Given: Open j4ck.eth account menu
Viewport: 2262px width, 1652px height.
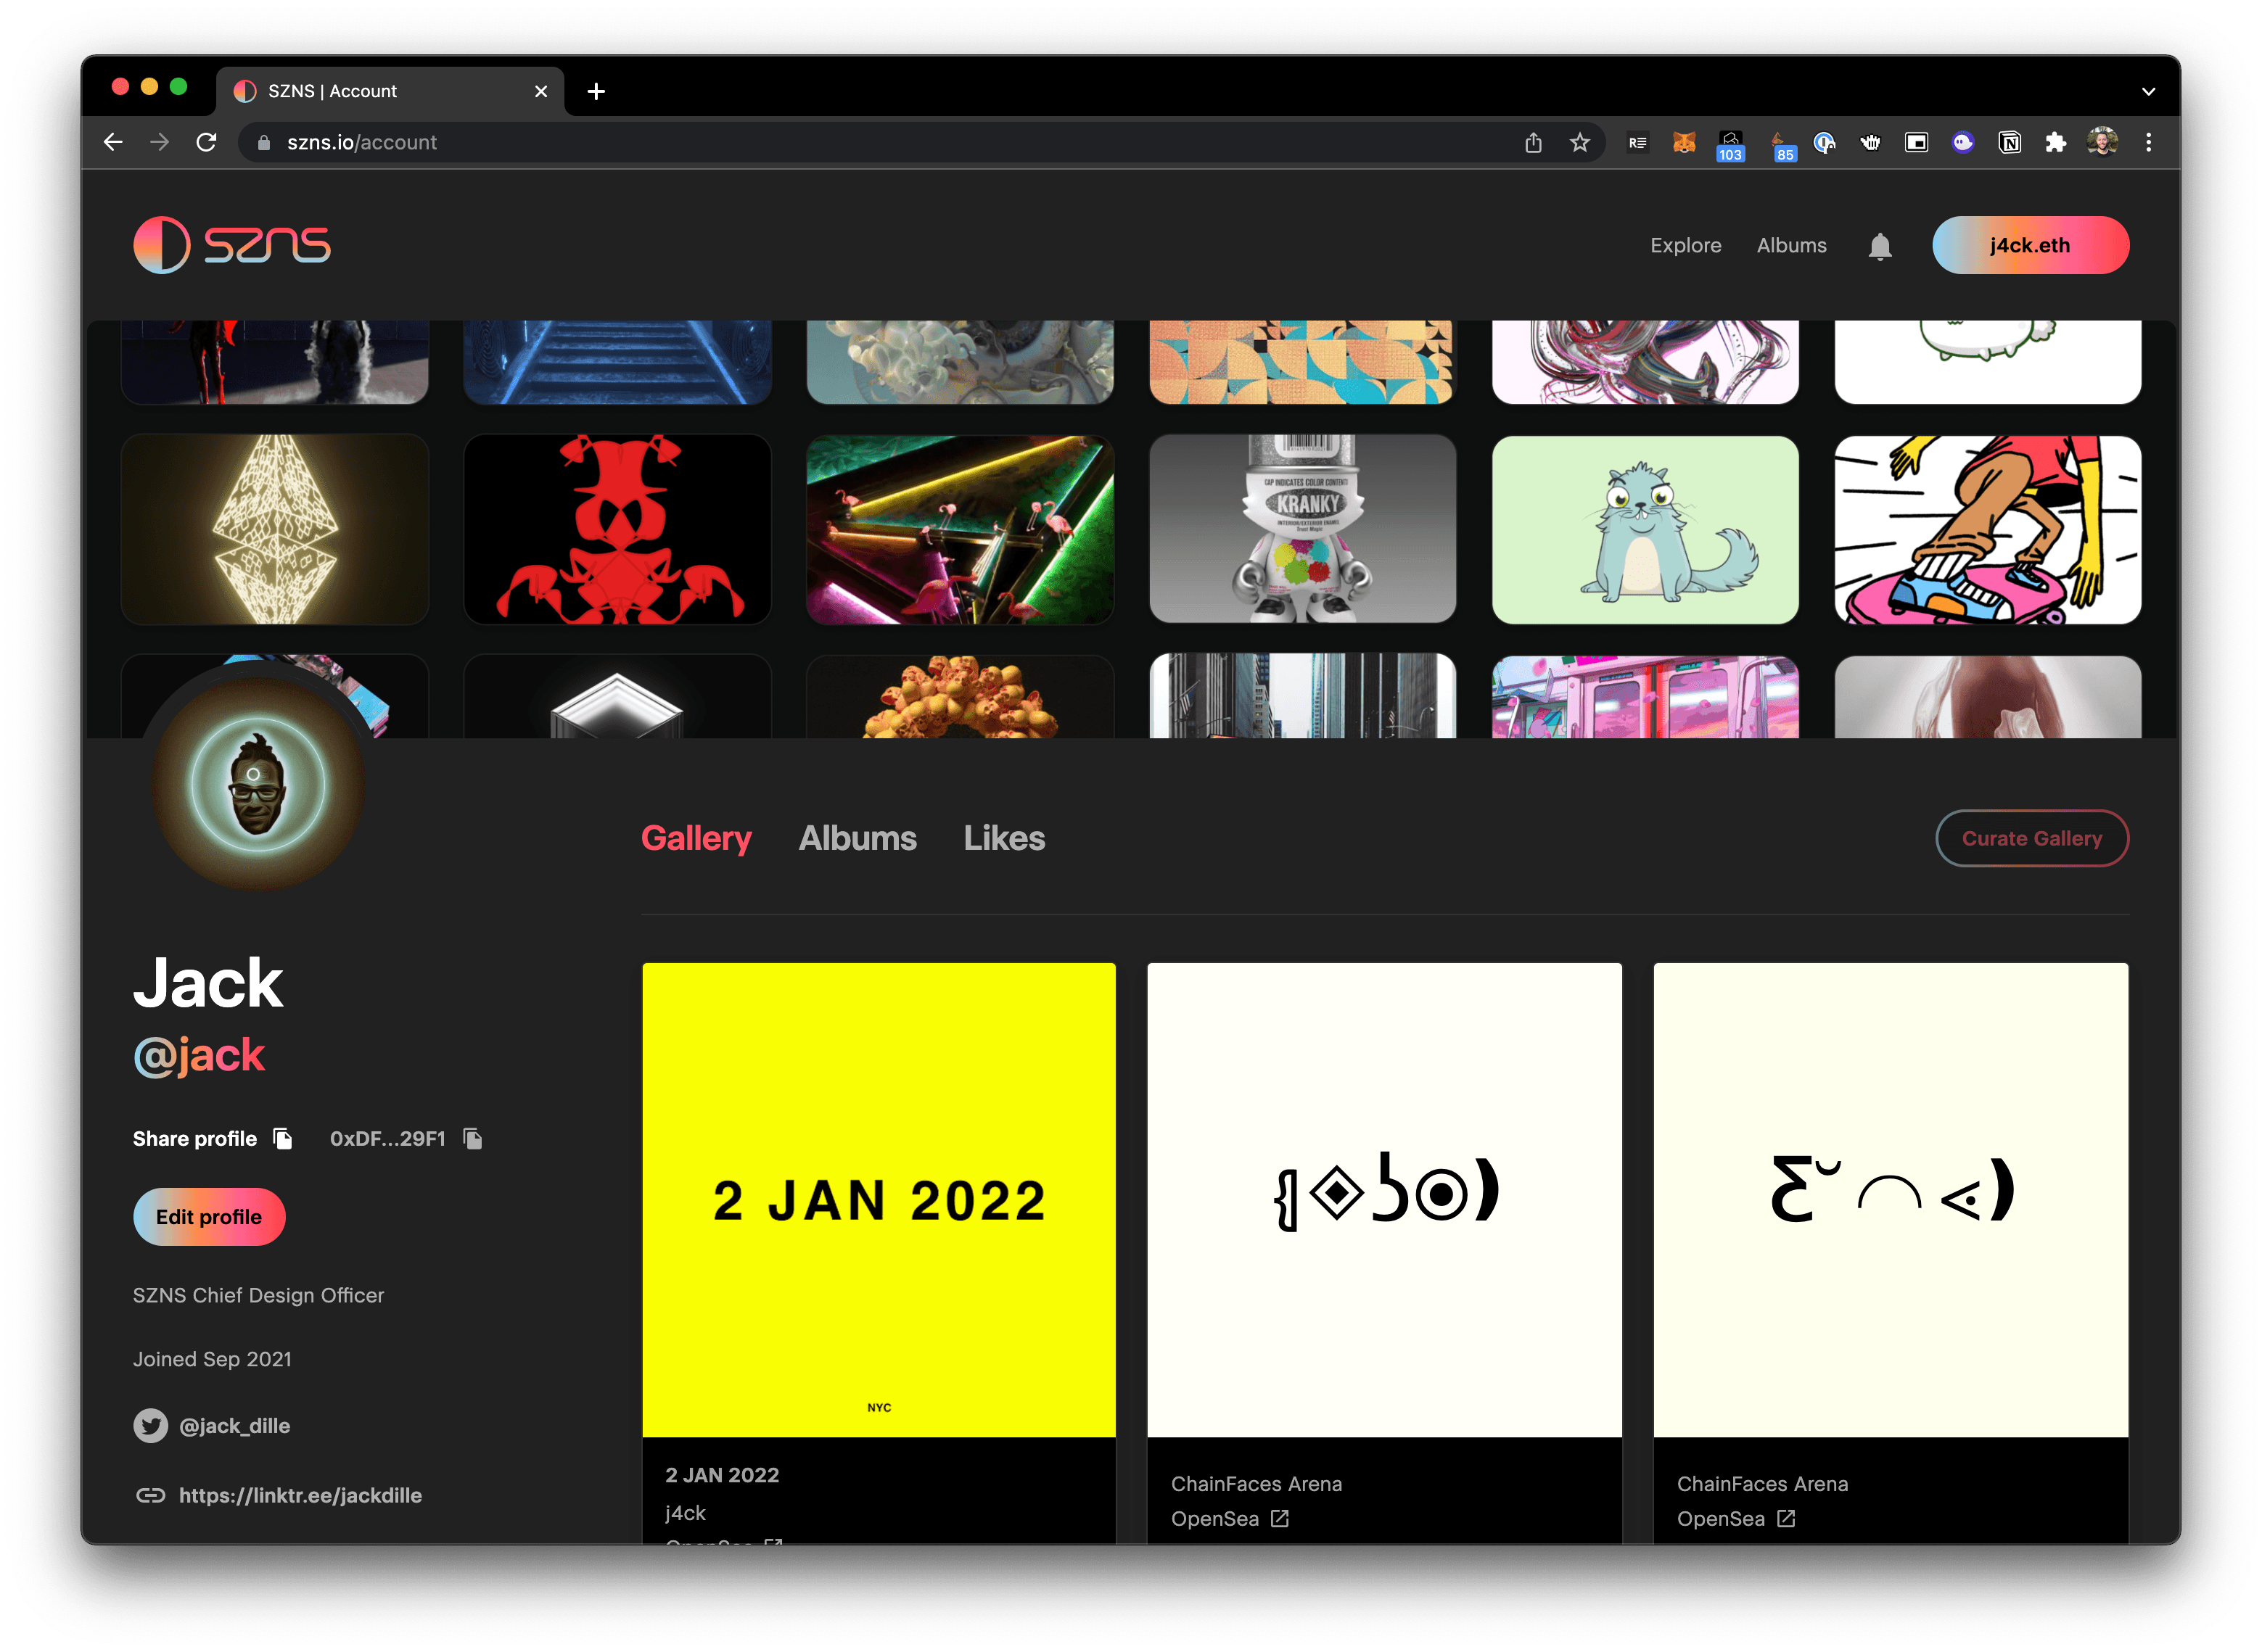Looking at the screenshot, I should click(x=2029, y=245).
